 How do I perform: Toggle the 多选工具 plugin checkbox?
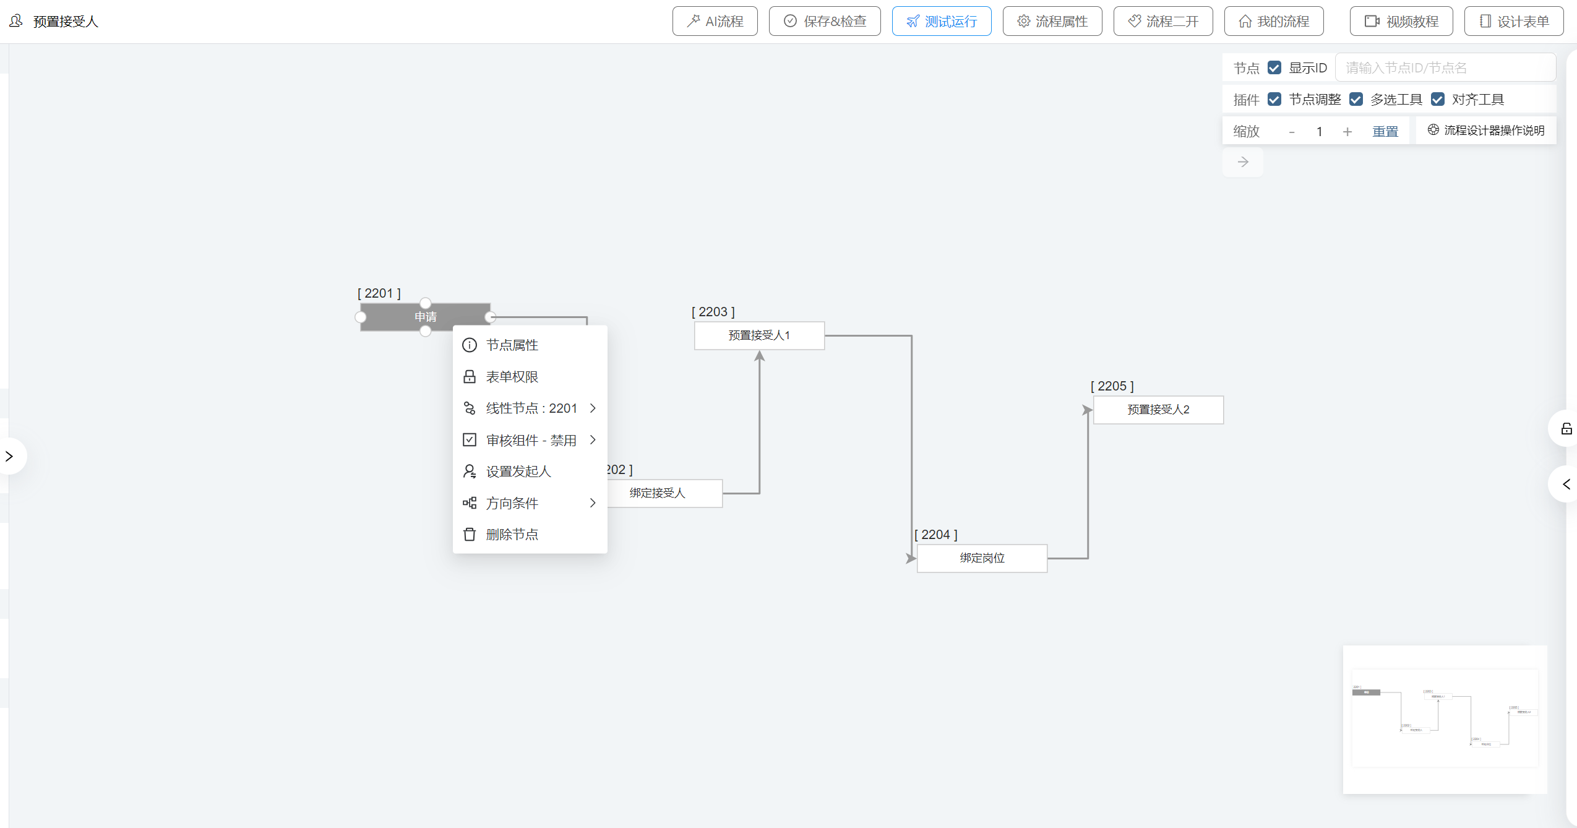tap(1356, 99)
